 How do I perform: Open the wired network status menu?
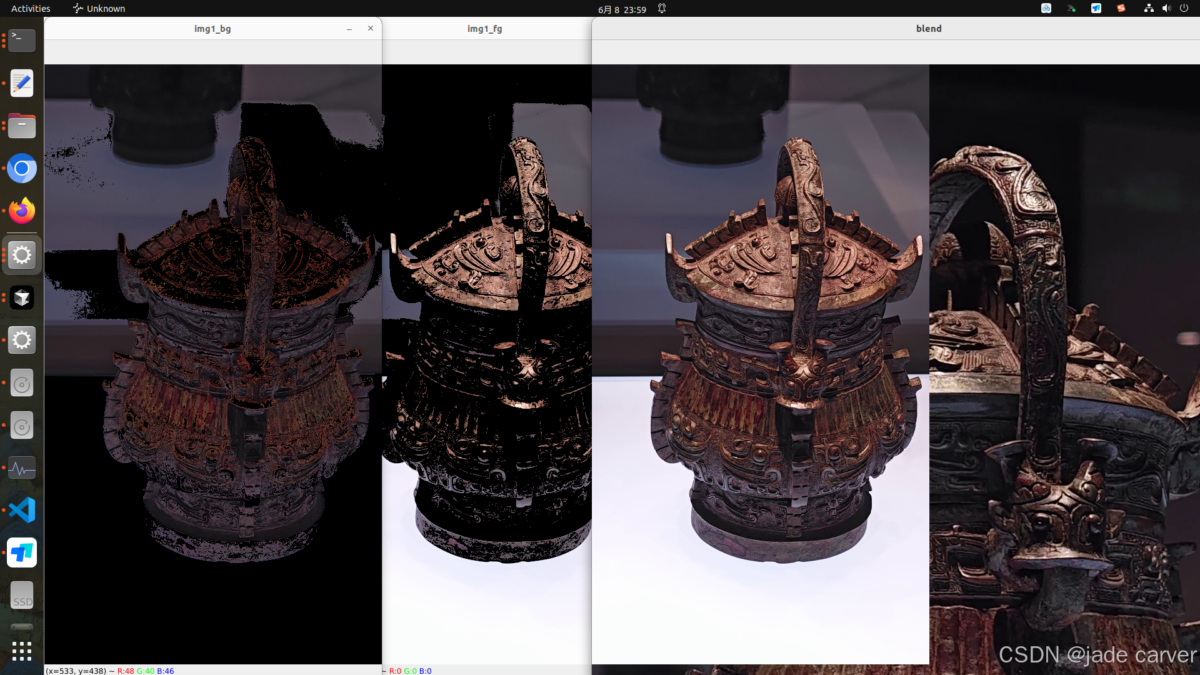coord(1149,8)
